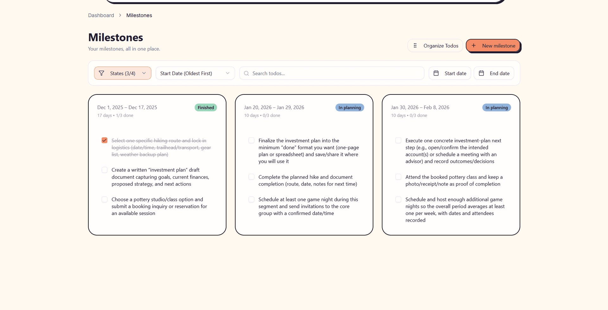Check the written investment plan draft todo

click(x=104, y=170)
